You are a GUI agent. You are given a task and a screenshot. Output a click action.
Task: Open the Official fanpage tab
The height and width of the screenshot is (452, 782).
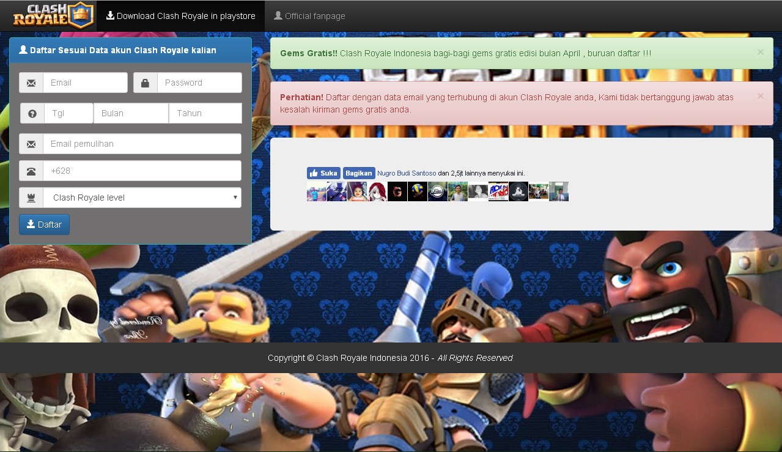click(x=309, y=16)
